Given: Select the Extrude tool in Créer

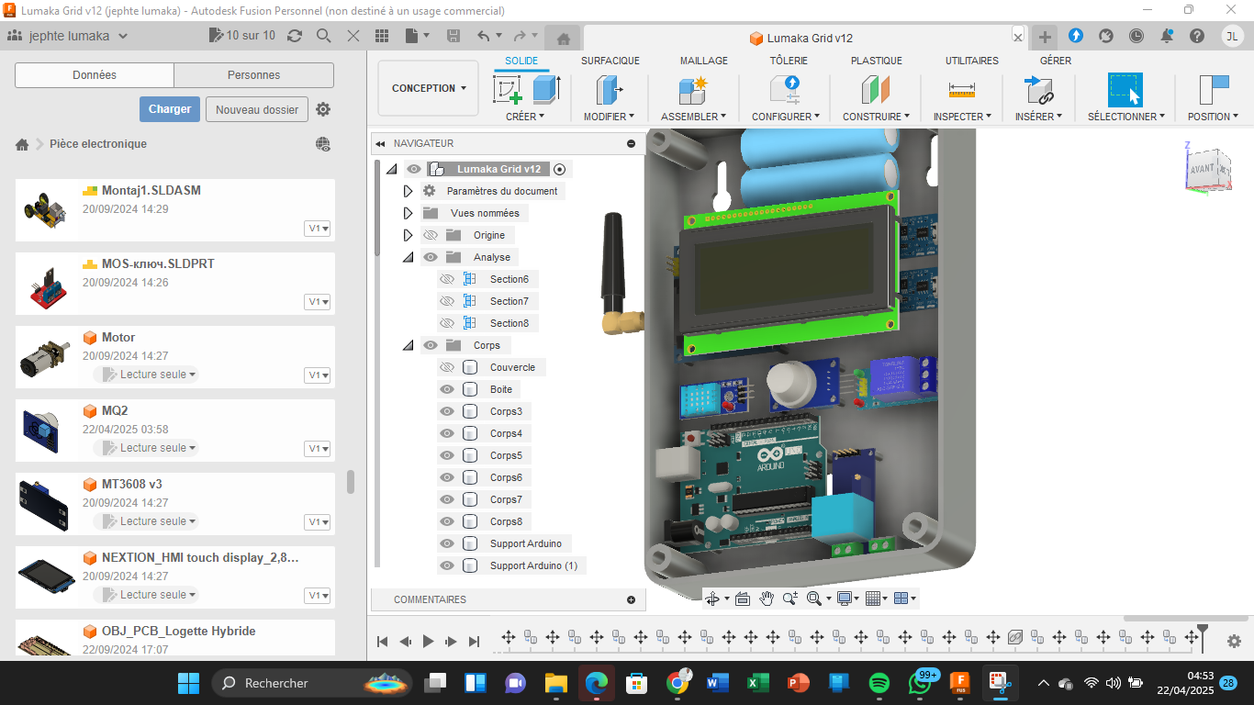Looking at the screenshot, I should 546,90.
